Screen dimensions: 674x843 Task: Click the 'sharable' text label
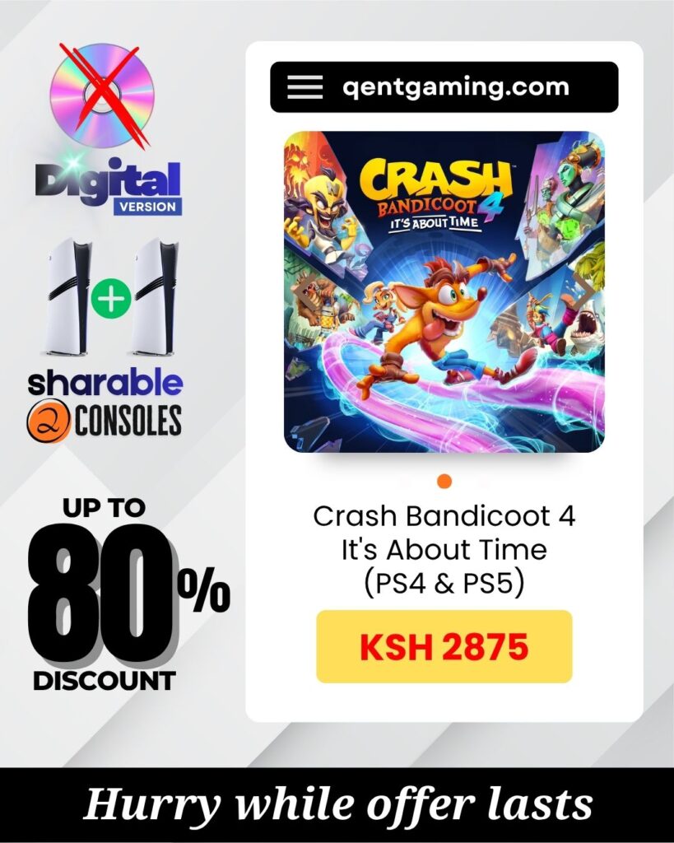pyautogui.click(x=105, y=382)
